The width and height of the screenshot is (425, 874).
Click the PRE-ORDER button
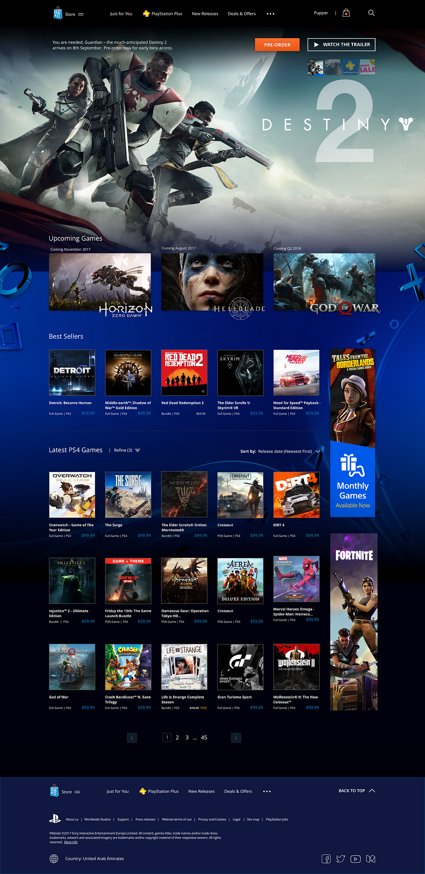277,44
